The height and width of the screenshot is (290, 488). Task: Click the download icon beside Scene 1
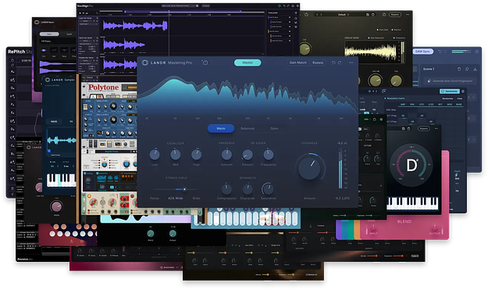tap(475, 69)
